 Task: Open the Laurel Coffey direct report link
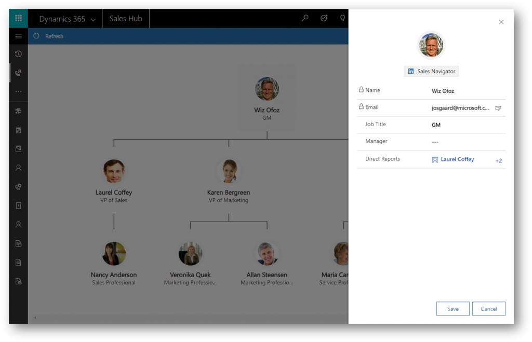tap(457, 159)
